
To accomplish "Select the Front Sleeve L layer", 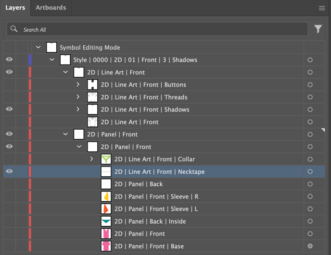I will tap(156, 209).
